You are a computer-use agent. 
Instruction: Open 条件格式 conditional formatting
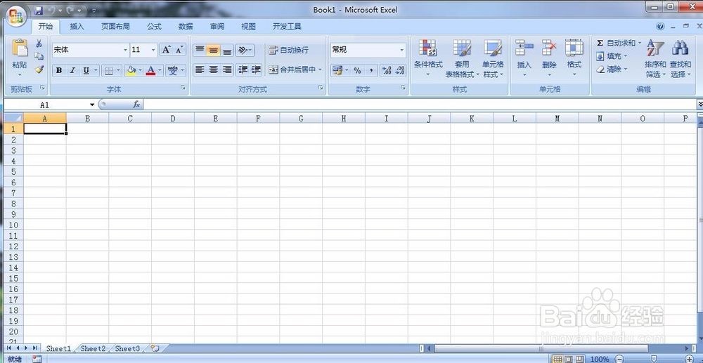point(427,58)
